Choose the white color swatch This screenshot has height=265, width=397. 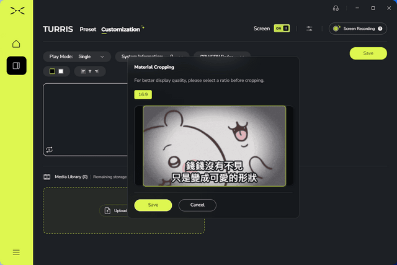tap(61, 71)
